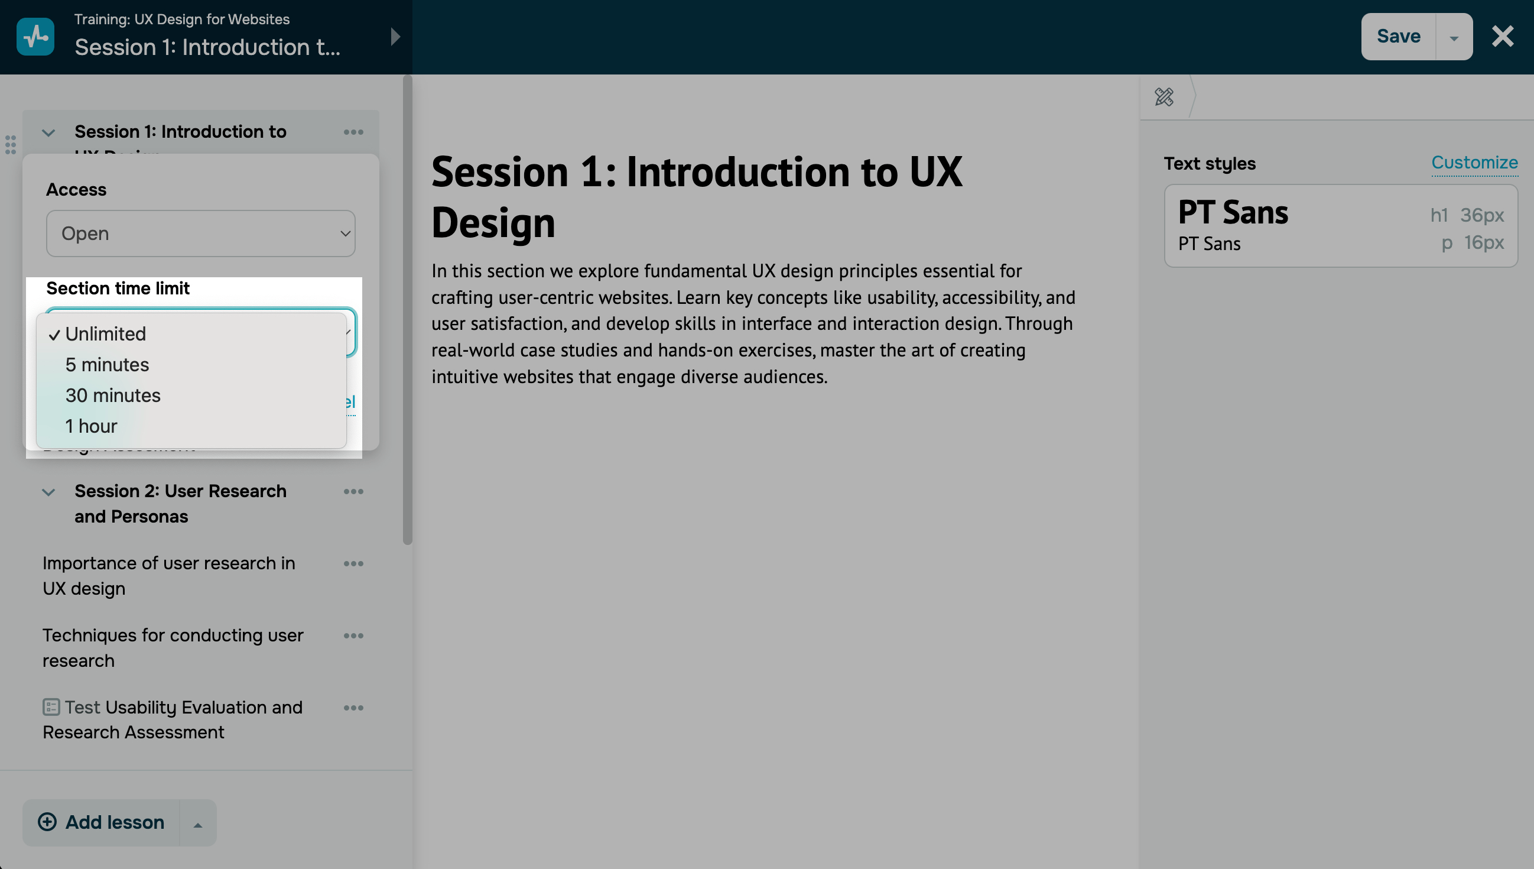Collapse Session 2: User Research and Personas
The width and height of the screenshot is (1534, 869).
[x=49, y=492]
